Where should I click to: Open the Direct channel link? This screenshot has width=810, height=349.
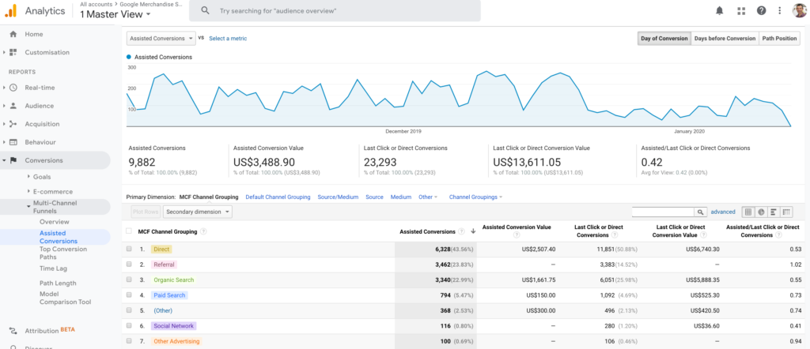(x=161, y=249)
